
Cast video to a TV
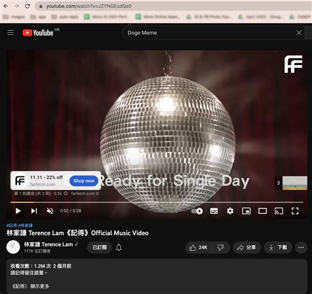(278, 211)
